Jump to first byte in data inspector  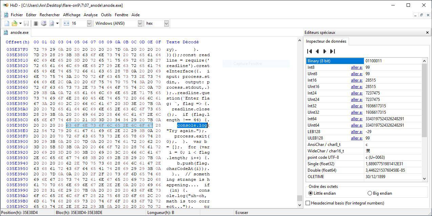(x=309, y=51)
